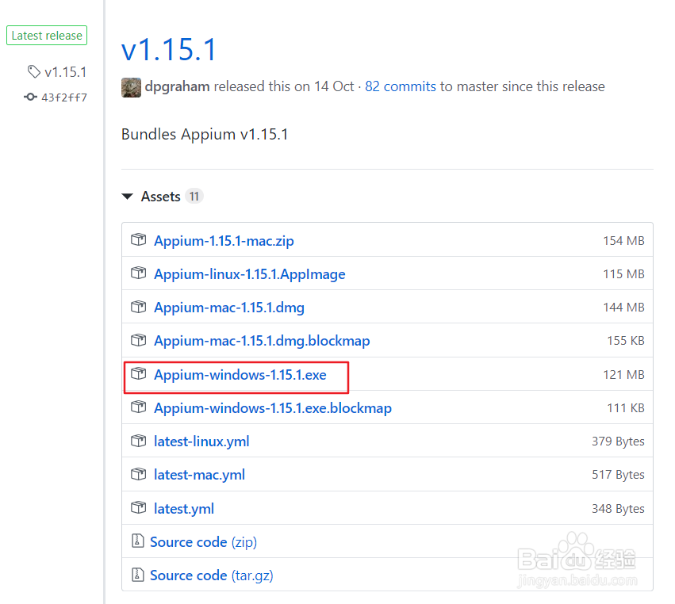Download Appium-windows-1.15.1.exe.blockmap file
The height and width of the screenshot is (604, 675).
point(273,408)
